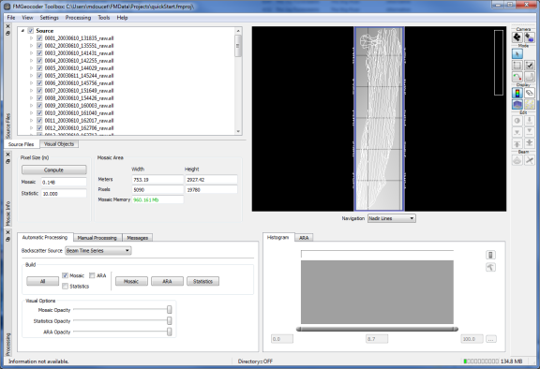Switch to the Manual Processing tab

tap(97, 238)
